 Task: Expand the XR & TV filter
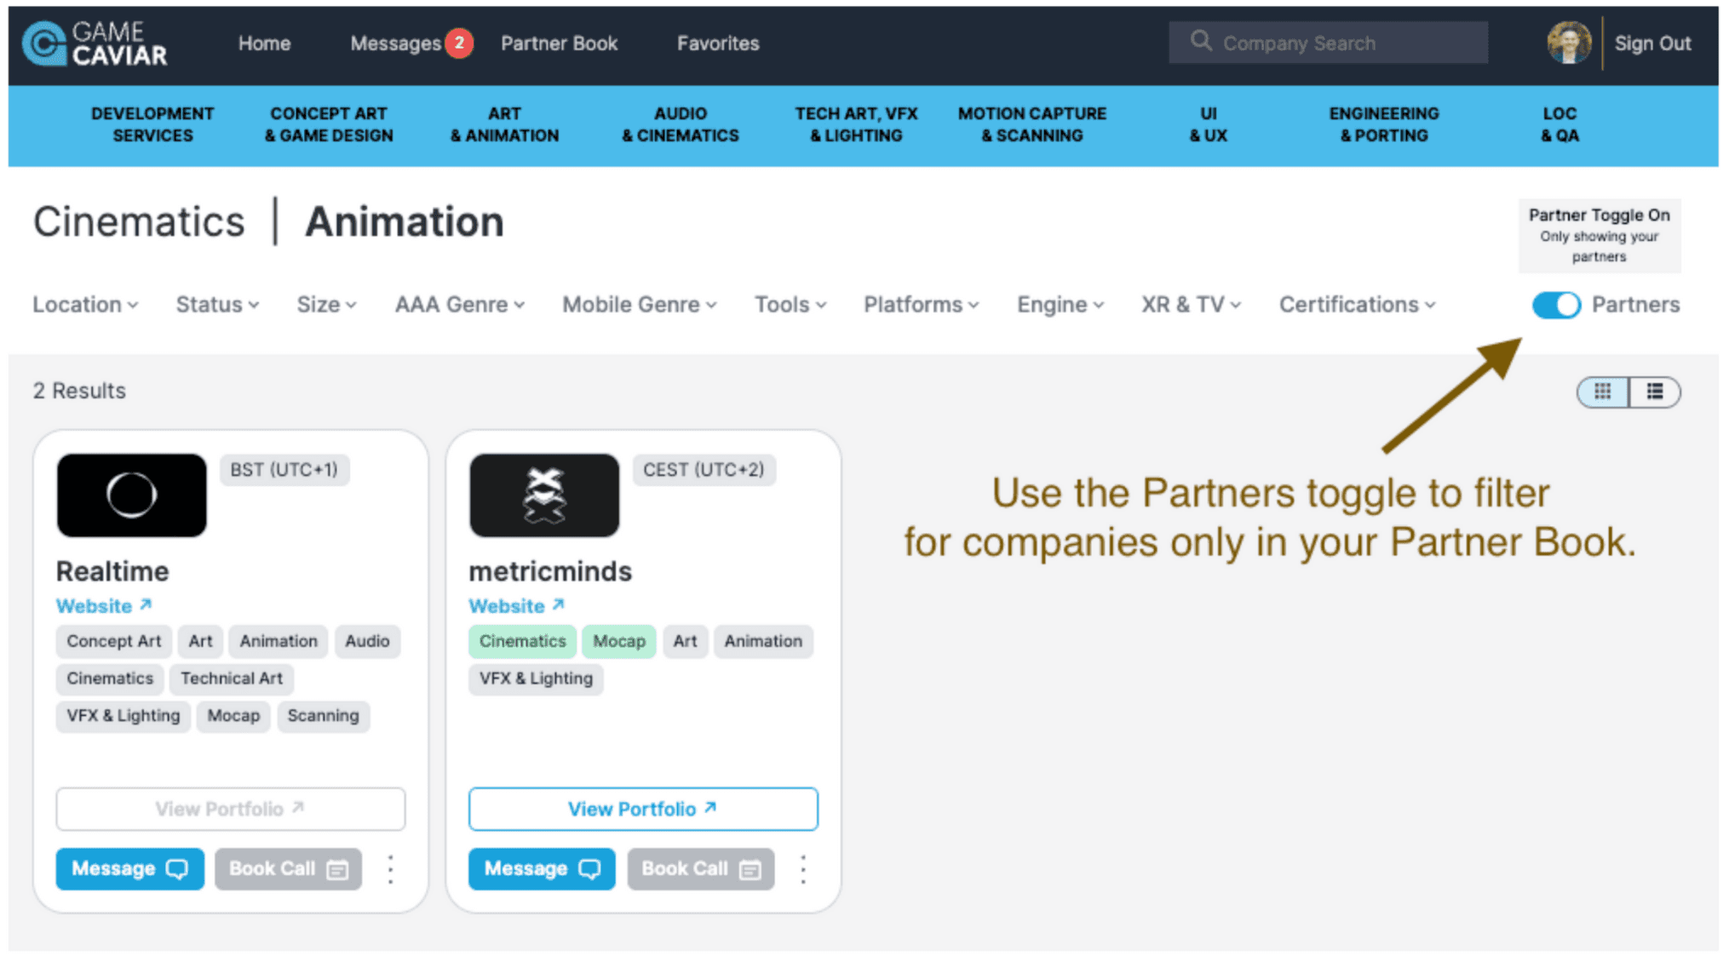(x=1191, y=305)
